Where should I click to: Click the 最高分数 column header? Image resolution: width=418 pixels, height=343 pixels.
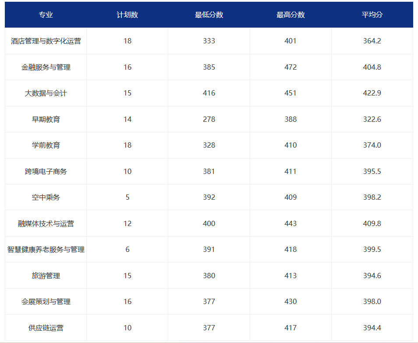pos(290,14)
